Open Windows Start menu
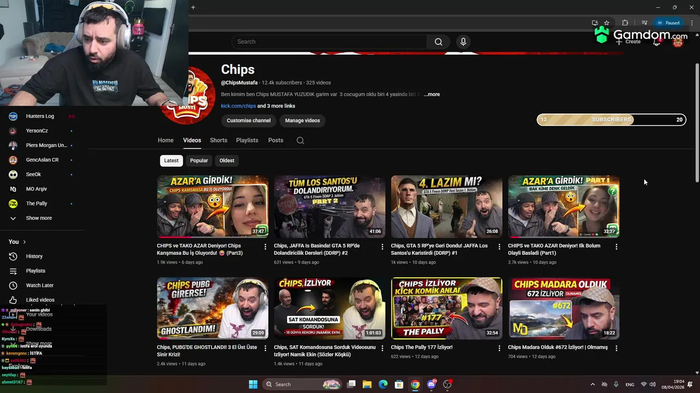 253,384
